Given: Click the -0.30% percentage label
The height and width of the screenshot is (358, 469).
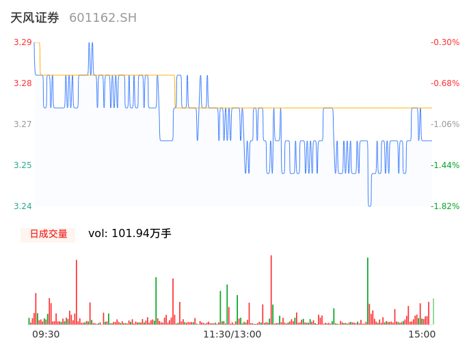Looking at the screenshot, I should [445, 42].
